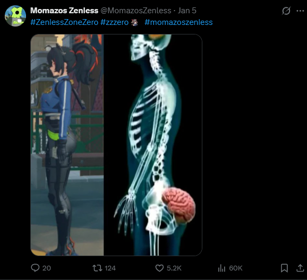This screenshot has height=280, width=307.
Task: Open the #ZenlessZoneZero hashtag
Action: [64, 22]
